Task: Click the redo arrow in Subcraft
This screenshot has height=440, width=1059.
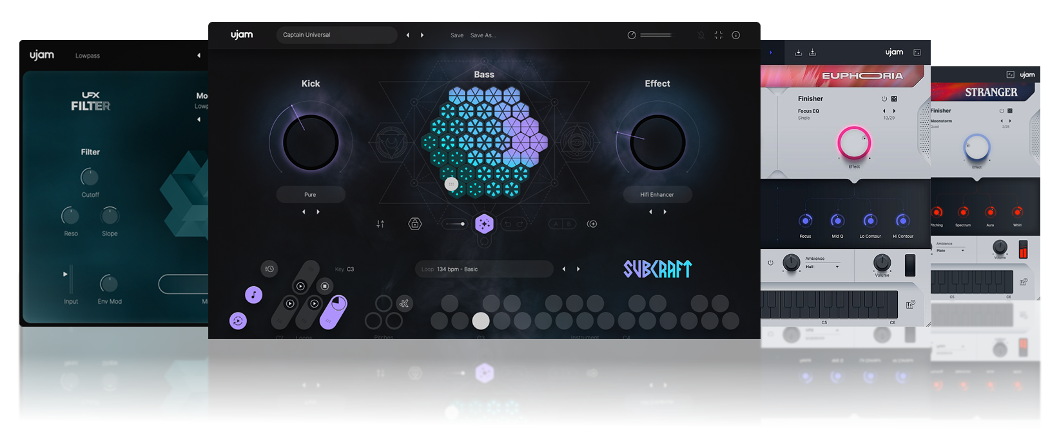Action: pos(520,224)
